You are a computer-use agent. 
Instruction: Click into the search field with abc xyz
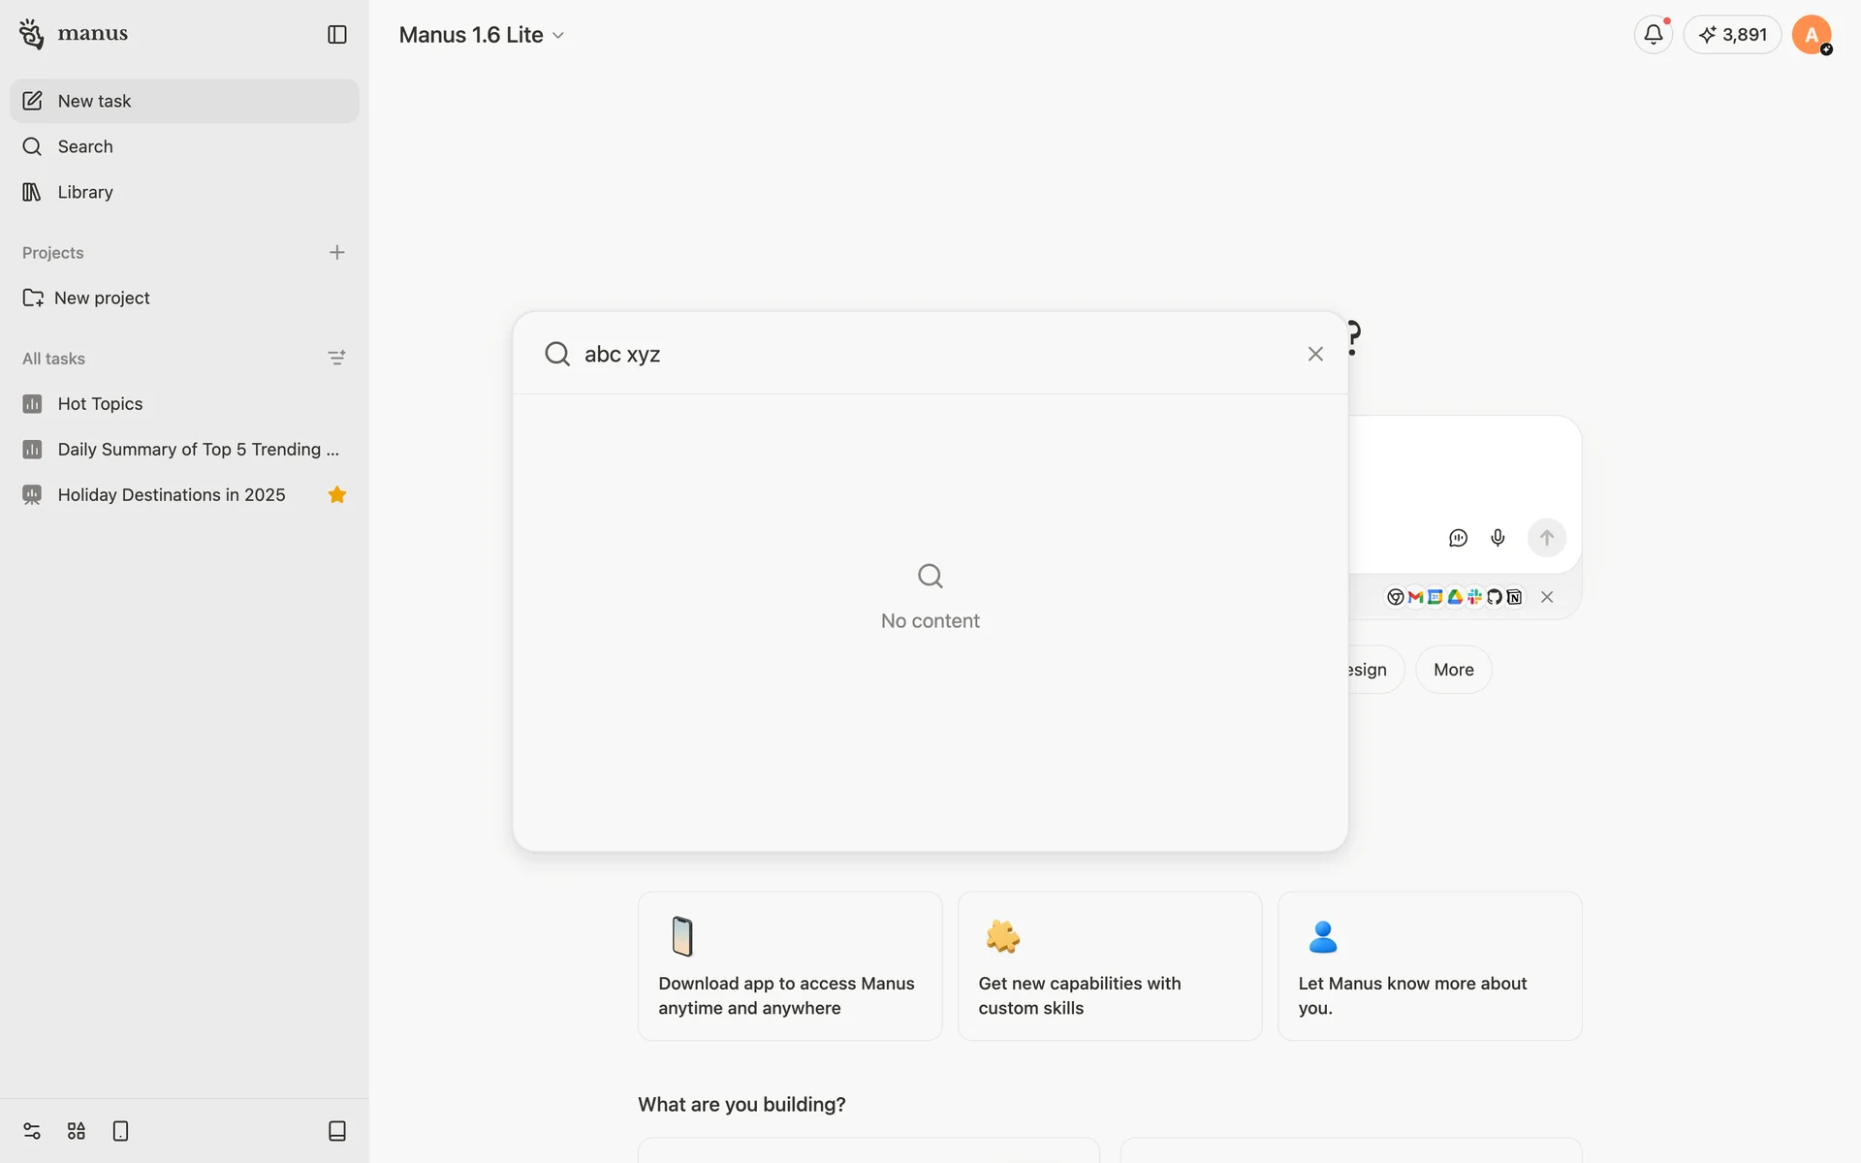[872, 354]
